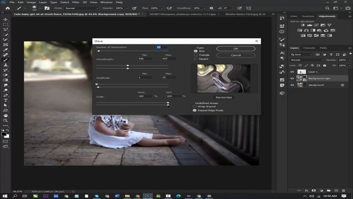Screen dimensions: 353x199
Task: Delete layer using trash icon
Action: click(x=343, y=191)
